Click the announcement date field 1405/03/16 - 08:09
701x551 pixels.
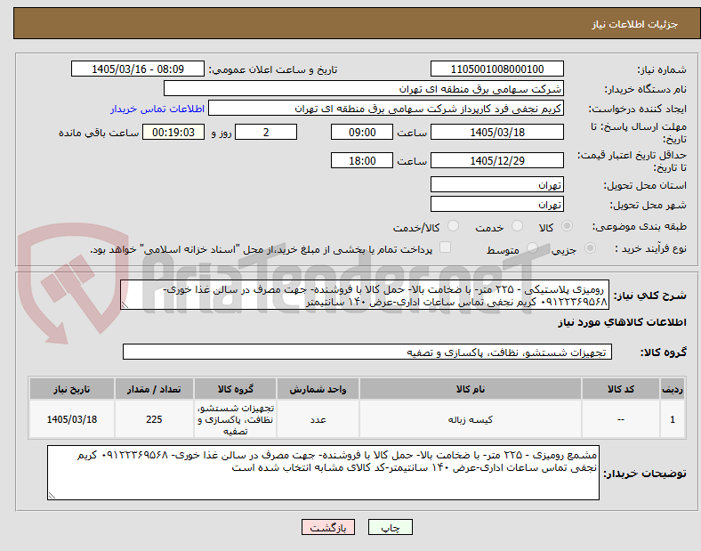(138, 69)
